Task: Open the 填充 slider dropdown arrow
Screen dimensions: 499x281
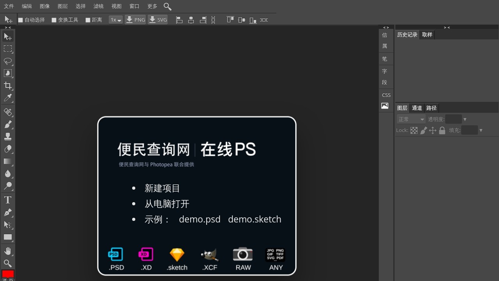Action: pyautogui.click(x=481, y=130)
